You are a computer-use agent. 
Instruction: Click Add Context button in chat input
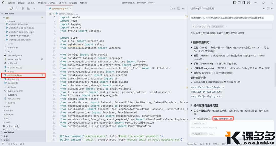(x=198, y=123)
